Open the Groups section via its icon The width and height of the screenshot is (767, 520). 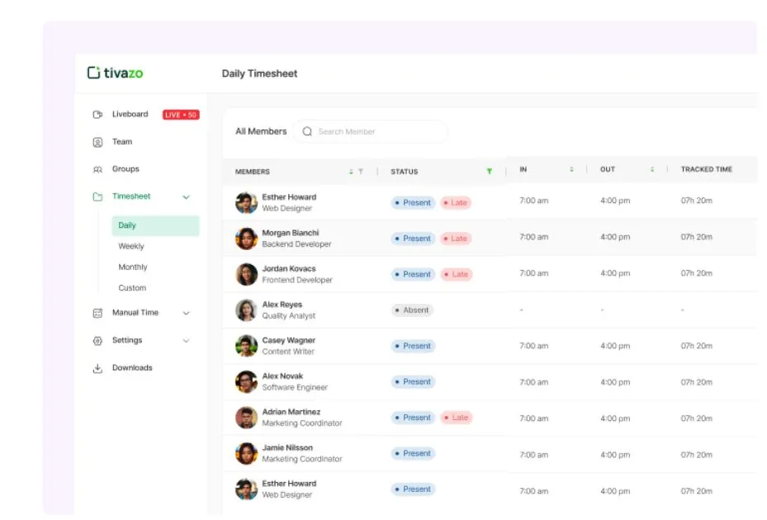click(97, 168)
